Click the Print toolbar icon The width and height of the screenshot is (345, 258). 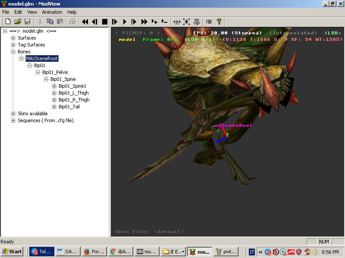(72, 21)
